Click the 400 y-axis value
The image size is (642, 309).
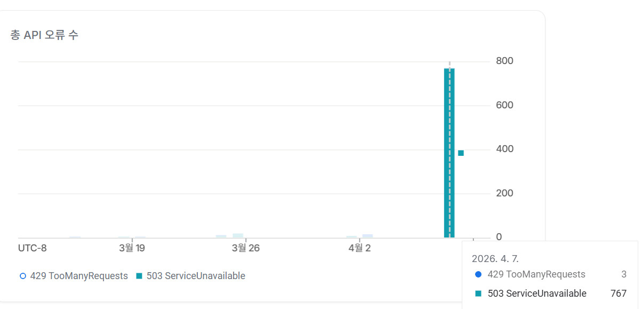[504, 149]
